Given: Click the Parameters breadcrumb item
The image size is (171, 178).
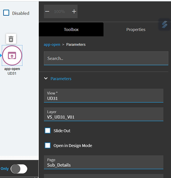Looking at the screenshot, I should point(76,44).
